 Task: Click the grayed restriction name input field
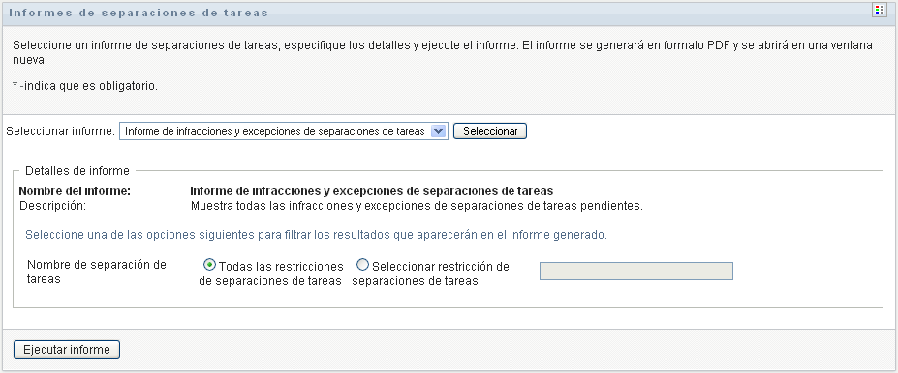tap(636, 272)
